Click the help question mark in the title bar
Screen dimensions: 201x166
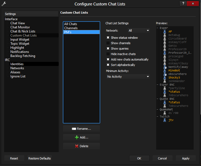[x=183, y=4]
